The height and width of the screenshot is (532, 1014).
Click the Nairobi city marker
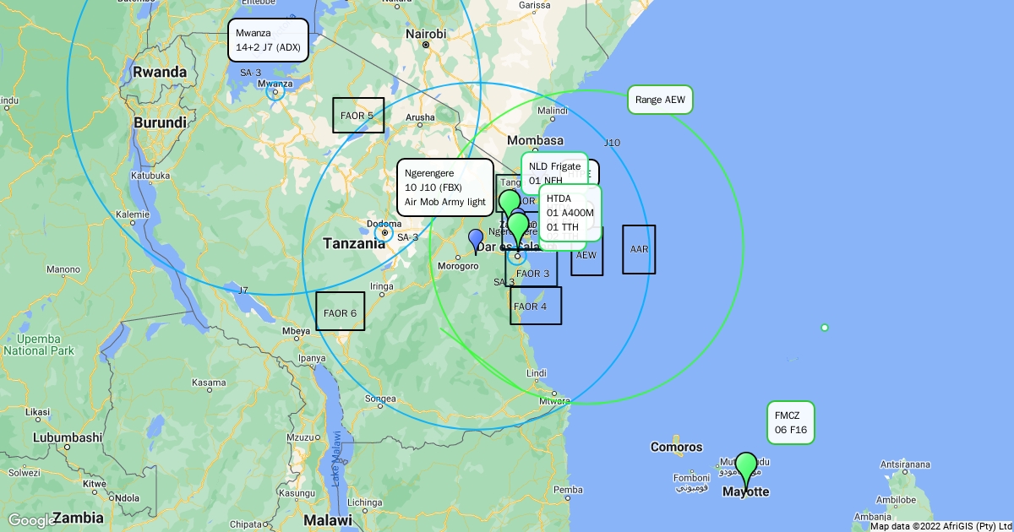pyautogui.click(x=427, y=44)
